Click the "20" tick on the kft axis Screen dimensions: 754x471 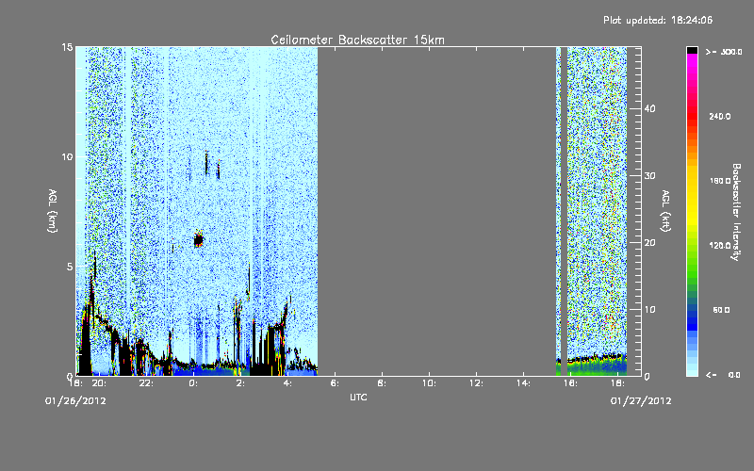pyautogui.click(x=649, y=243)
